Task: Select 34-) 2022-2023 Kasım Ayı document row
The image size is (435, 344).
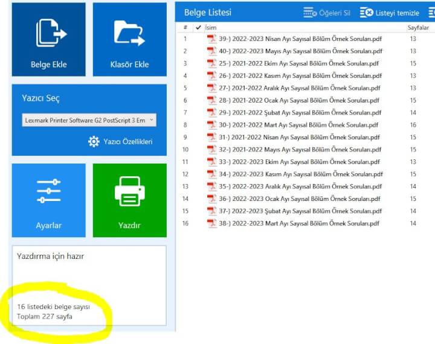Action: 304,174
